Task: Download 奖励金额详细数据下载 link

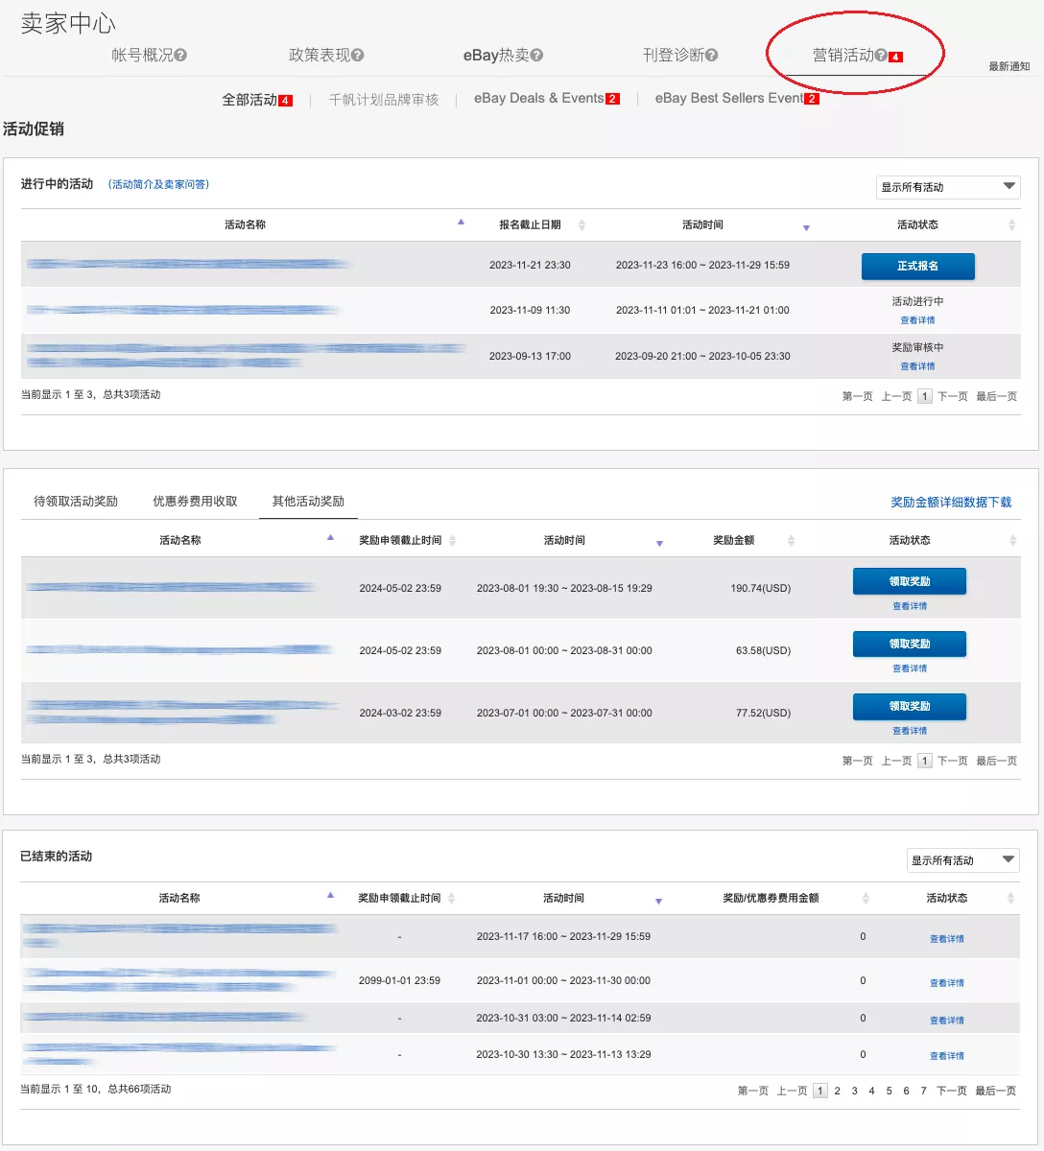Action: pos(950,503)
